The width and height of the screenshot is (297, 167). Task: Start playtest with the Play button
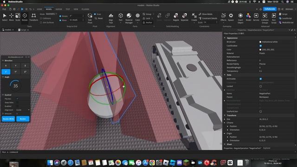[x=22, y=9]
